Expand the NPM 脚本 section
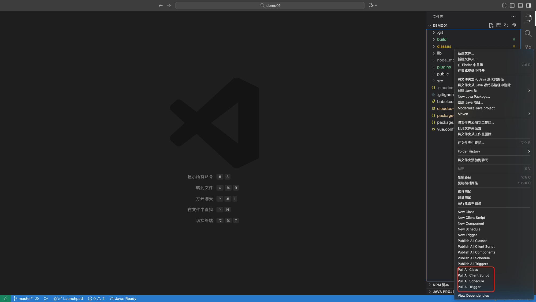This screenshot has width=536, height=302. pos(440,285)
